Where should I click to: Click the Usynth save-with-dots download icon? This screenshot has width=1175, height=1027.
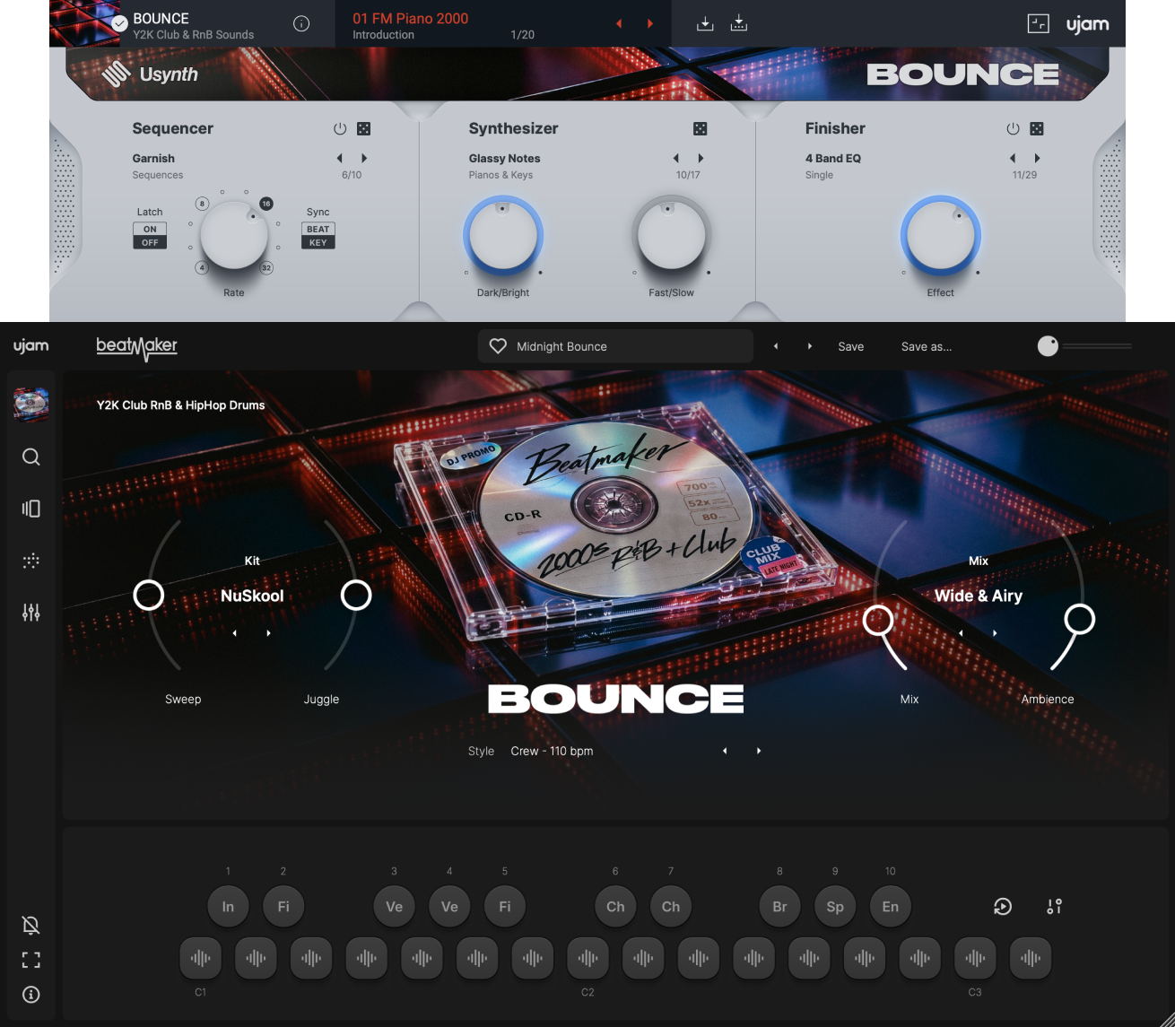739,24
